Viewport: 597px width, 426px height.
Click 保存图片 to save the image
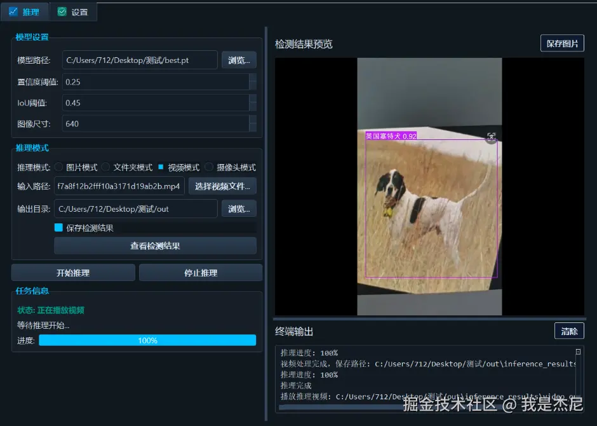point(562,43)
